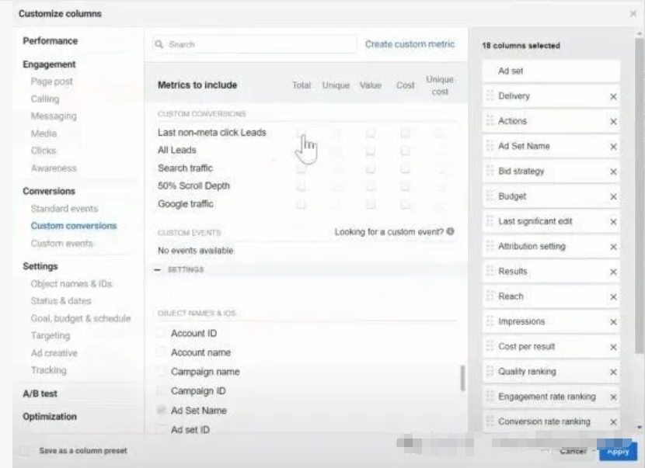This screenshot has height=468, width=645.
Task: Expand the Performance category in sidebar
Action: [x=50, y=41]
